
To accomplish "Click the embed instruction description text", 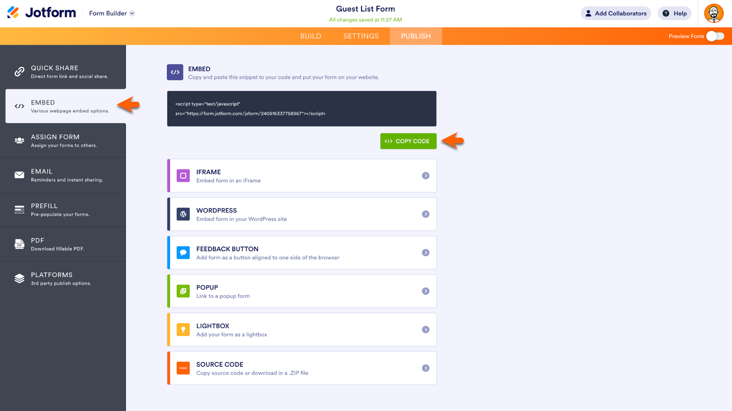I will (x=284, y=77).
